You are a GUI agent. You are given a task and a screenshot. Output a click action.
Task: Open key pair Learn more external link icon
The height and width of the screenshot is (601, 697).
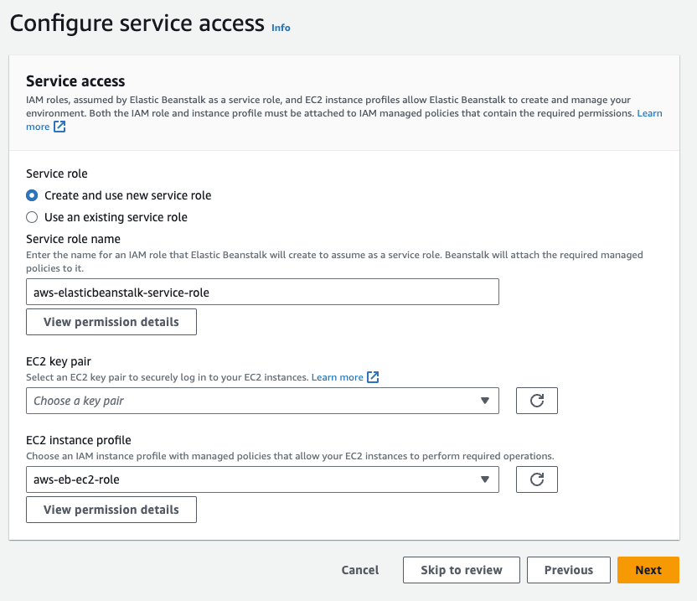(371, 377)
